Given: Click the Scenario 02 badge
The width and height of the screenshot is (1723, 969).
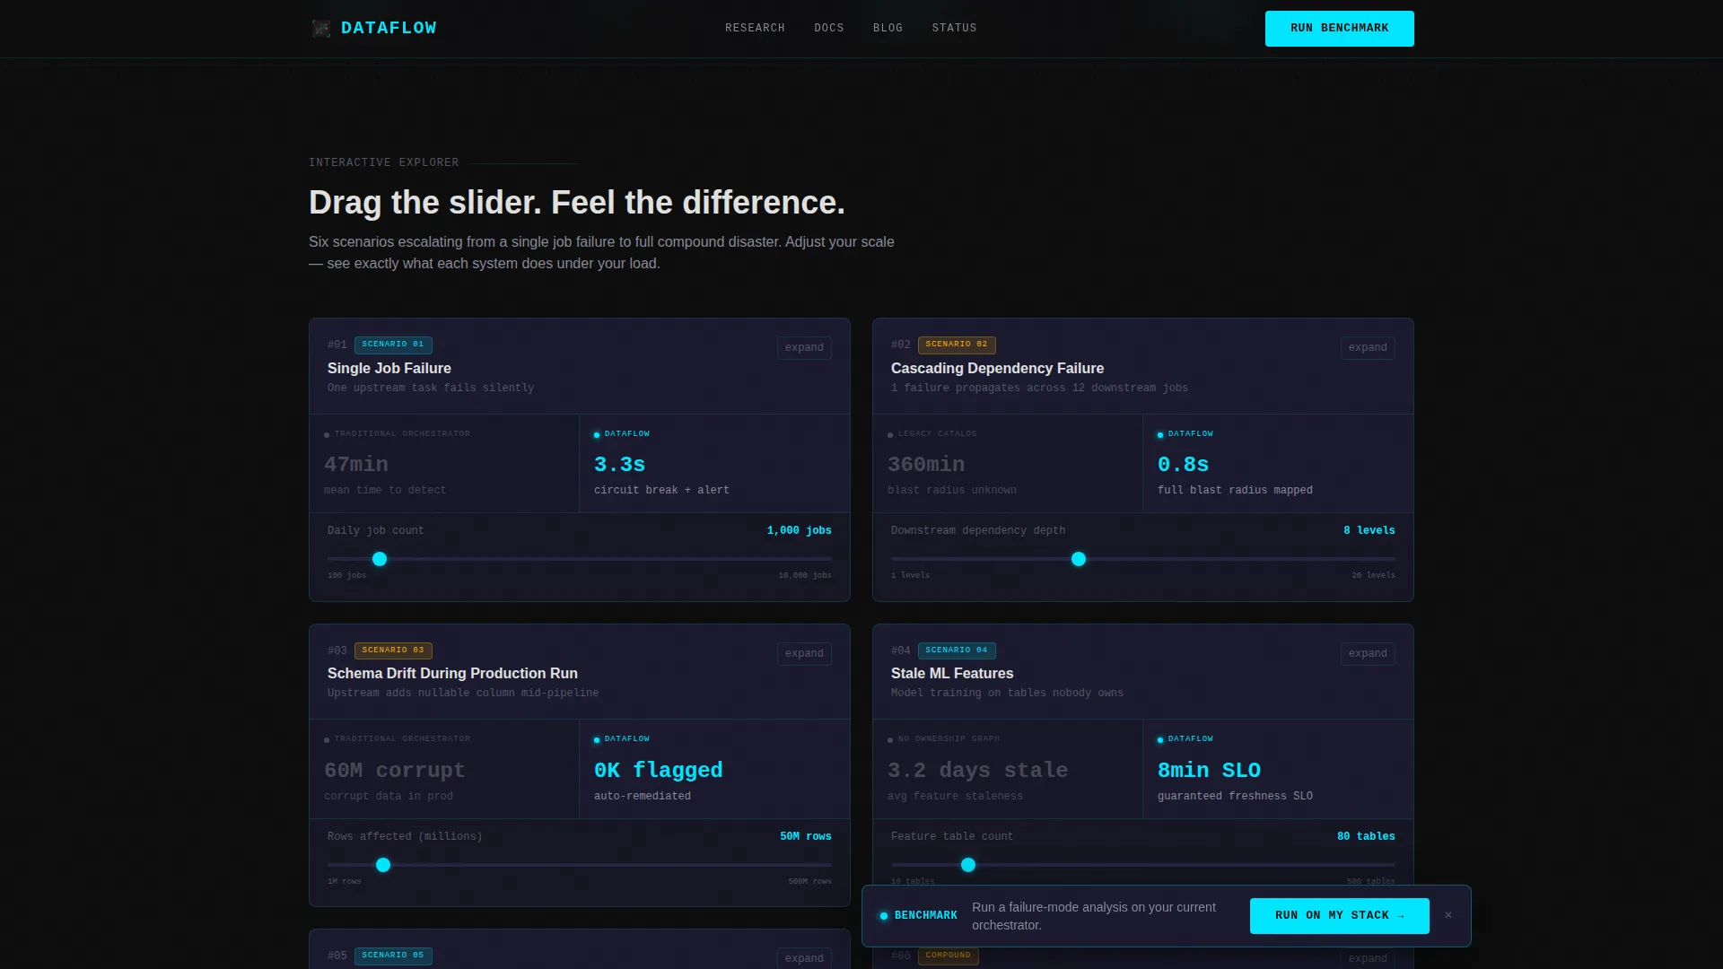Looking at the screenshot, I should 957,345.
